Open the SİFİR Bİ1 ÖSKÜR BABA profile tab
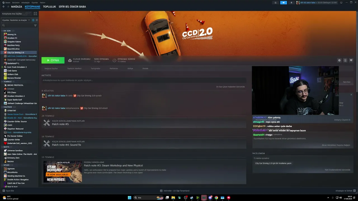Image resolution: width=358 pixels, height=201 pixels. [72, 7]
